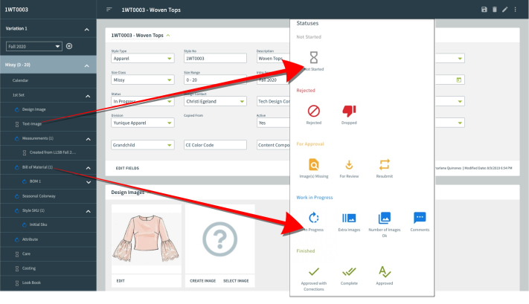Click the blouse design image thumbnail
The height and width of the screenshot is (304, 529).
[145, 239]
